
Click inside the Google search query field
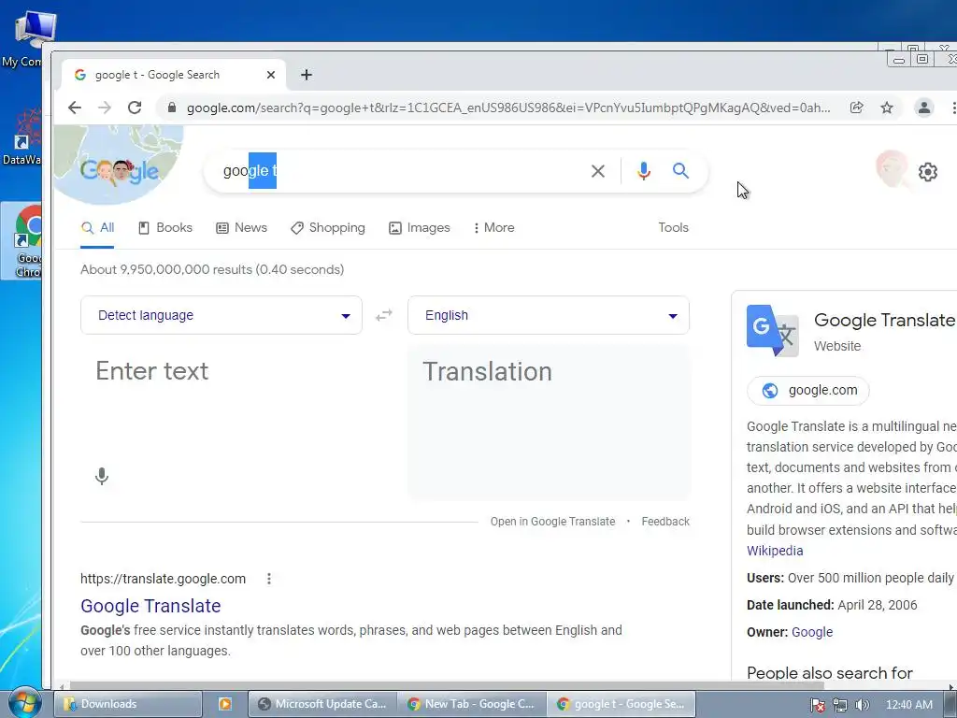pos(396,171)
